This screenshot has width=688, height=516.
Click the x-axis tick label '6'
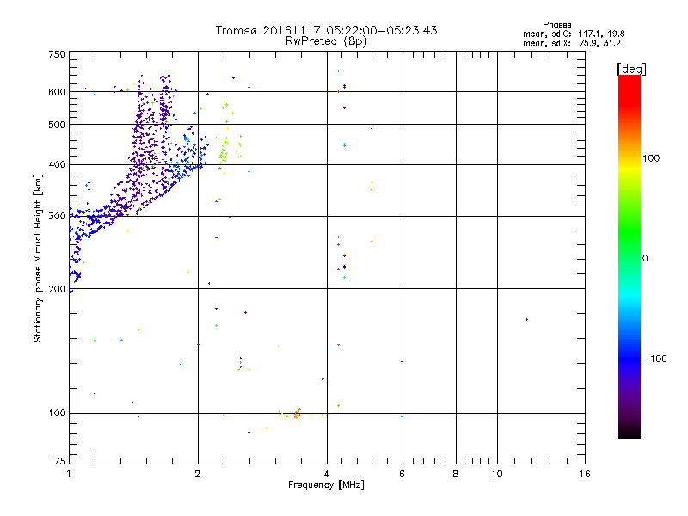tap(402, 474)
